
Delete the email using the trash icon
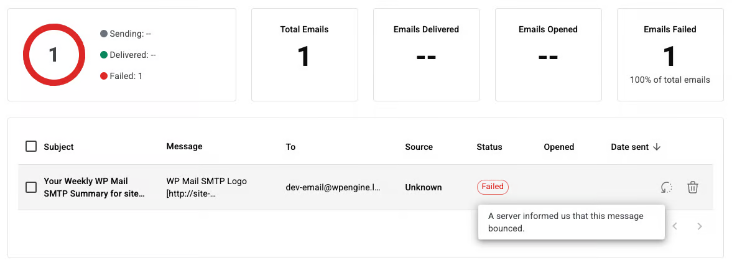693,187
